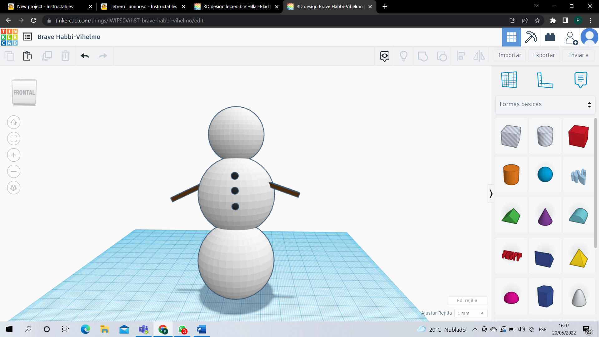599x337 pixels.
Task: Open the Ajustar Rejilla 1 mm dropdown
Action: click(x=470, y=313)
